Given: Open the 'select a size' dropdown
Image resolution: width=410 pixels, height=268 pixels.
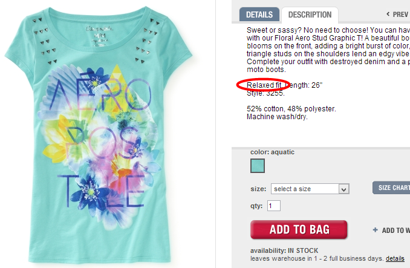Looking at the screenshot, I should pyautogui.click(x=310, y=189).
